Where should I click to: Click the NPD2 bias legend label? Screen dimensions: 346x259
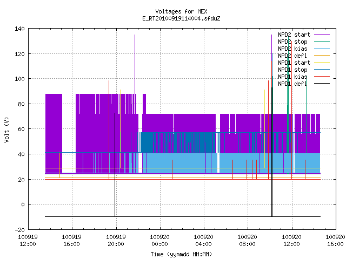tap(292, 49)
